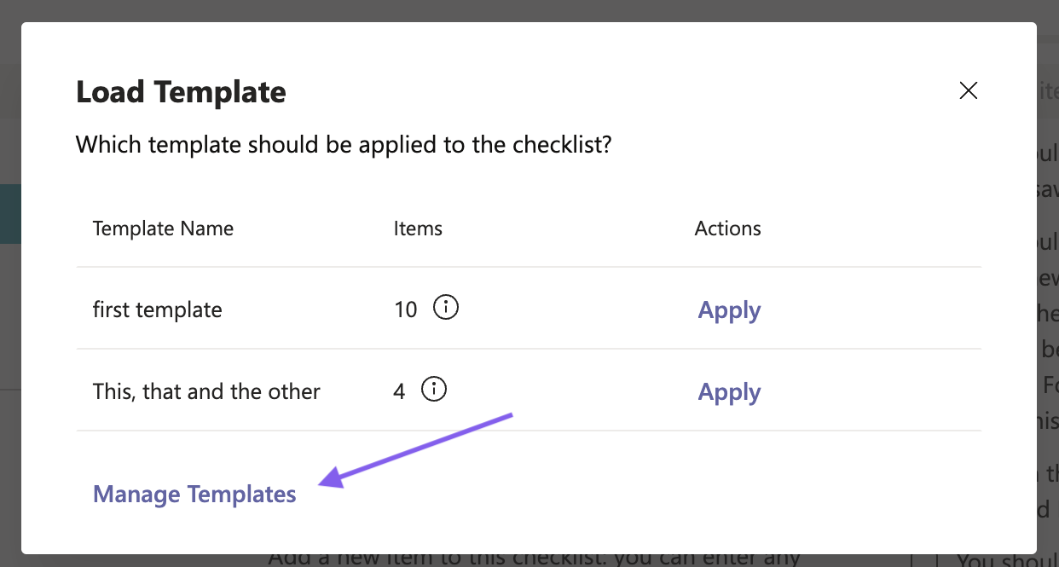
Task: Click the Actions column header
Action: (x=727, y=229)
